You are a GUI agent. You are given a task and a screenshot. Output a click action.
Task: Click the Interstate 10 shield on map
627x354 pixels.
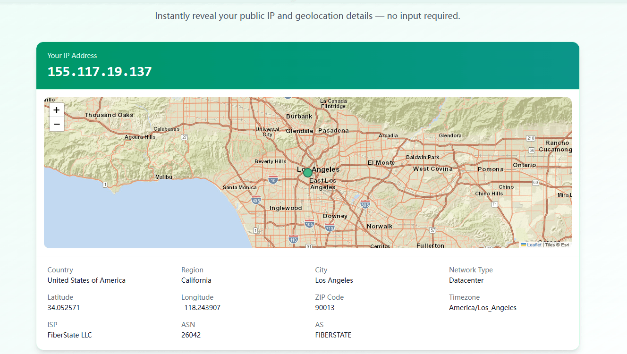(273, 180)
